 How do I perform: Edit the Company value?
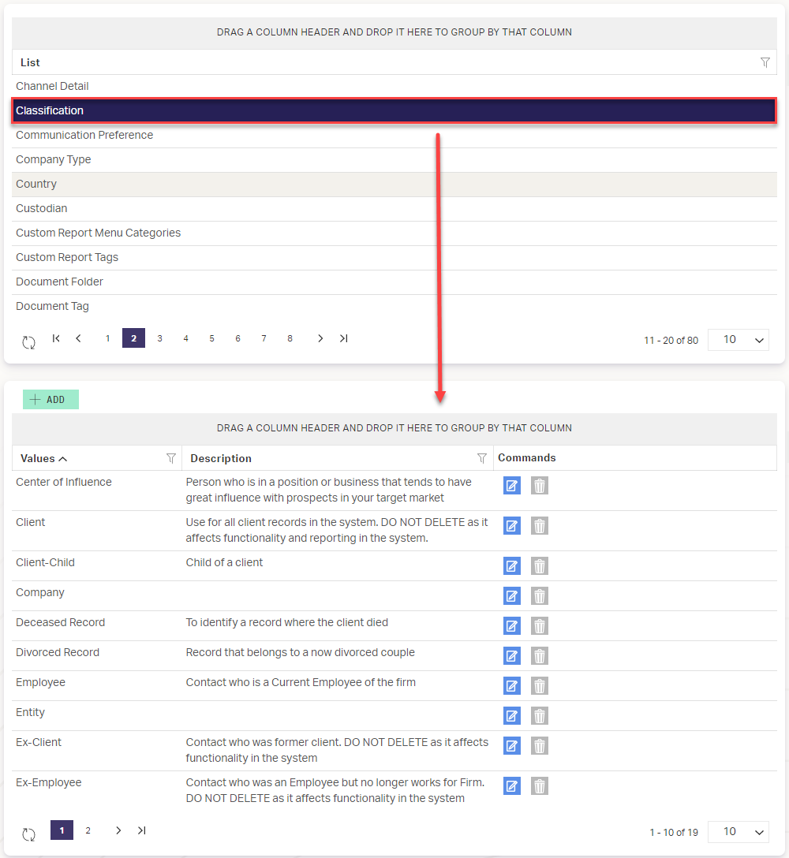512,596
